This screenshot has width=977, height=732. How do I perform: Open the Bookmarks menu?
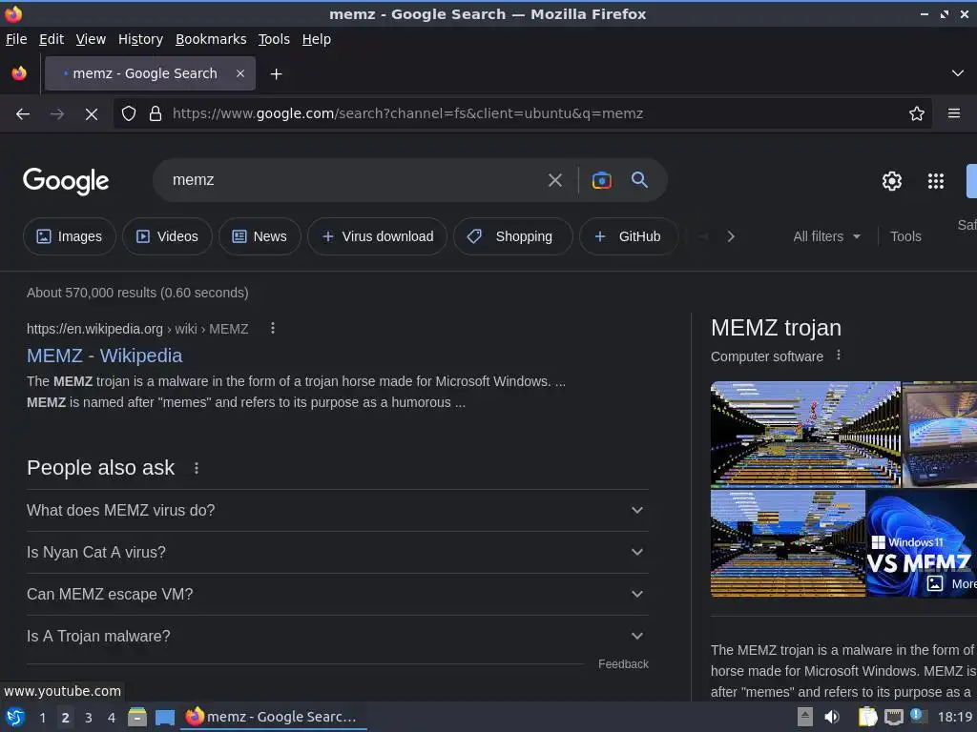[x=211, y=39]
